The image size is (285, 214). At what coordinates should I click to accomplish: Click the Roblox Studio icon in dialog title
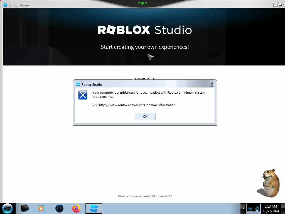point(78,85)
